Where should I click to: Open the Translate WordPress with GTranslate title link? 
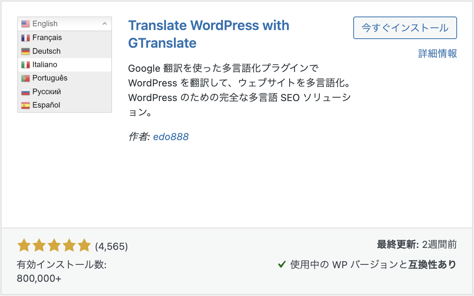[x=209, y=34]
